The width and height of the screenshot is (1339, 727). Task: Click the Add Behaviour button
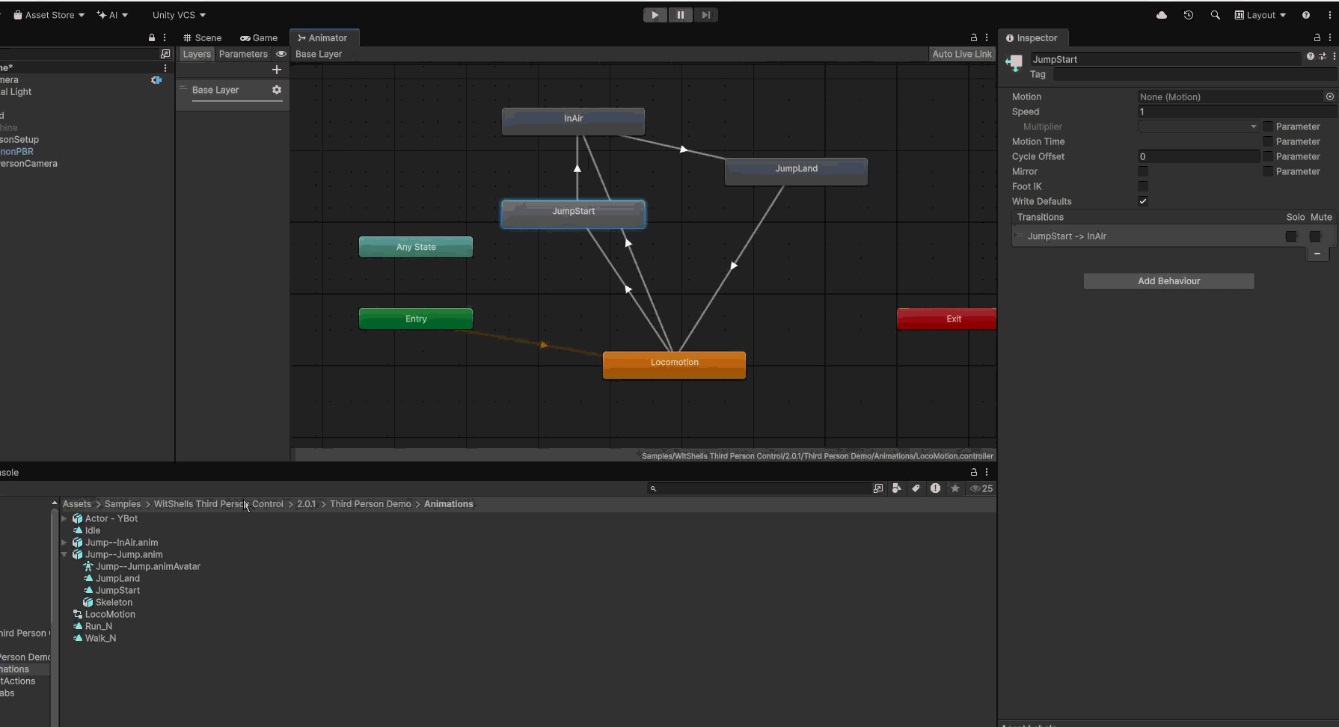(x=1168, y=281)
